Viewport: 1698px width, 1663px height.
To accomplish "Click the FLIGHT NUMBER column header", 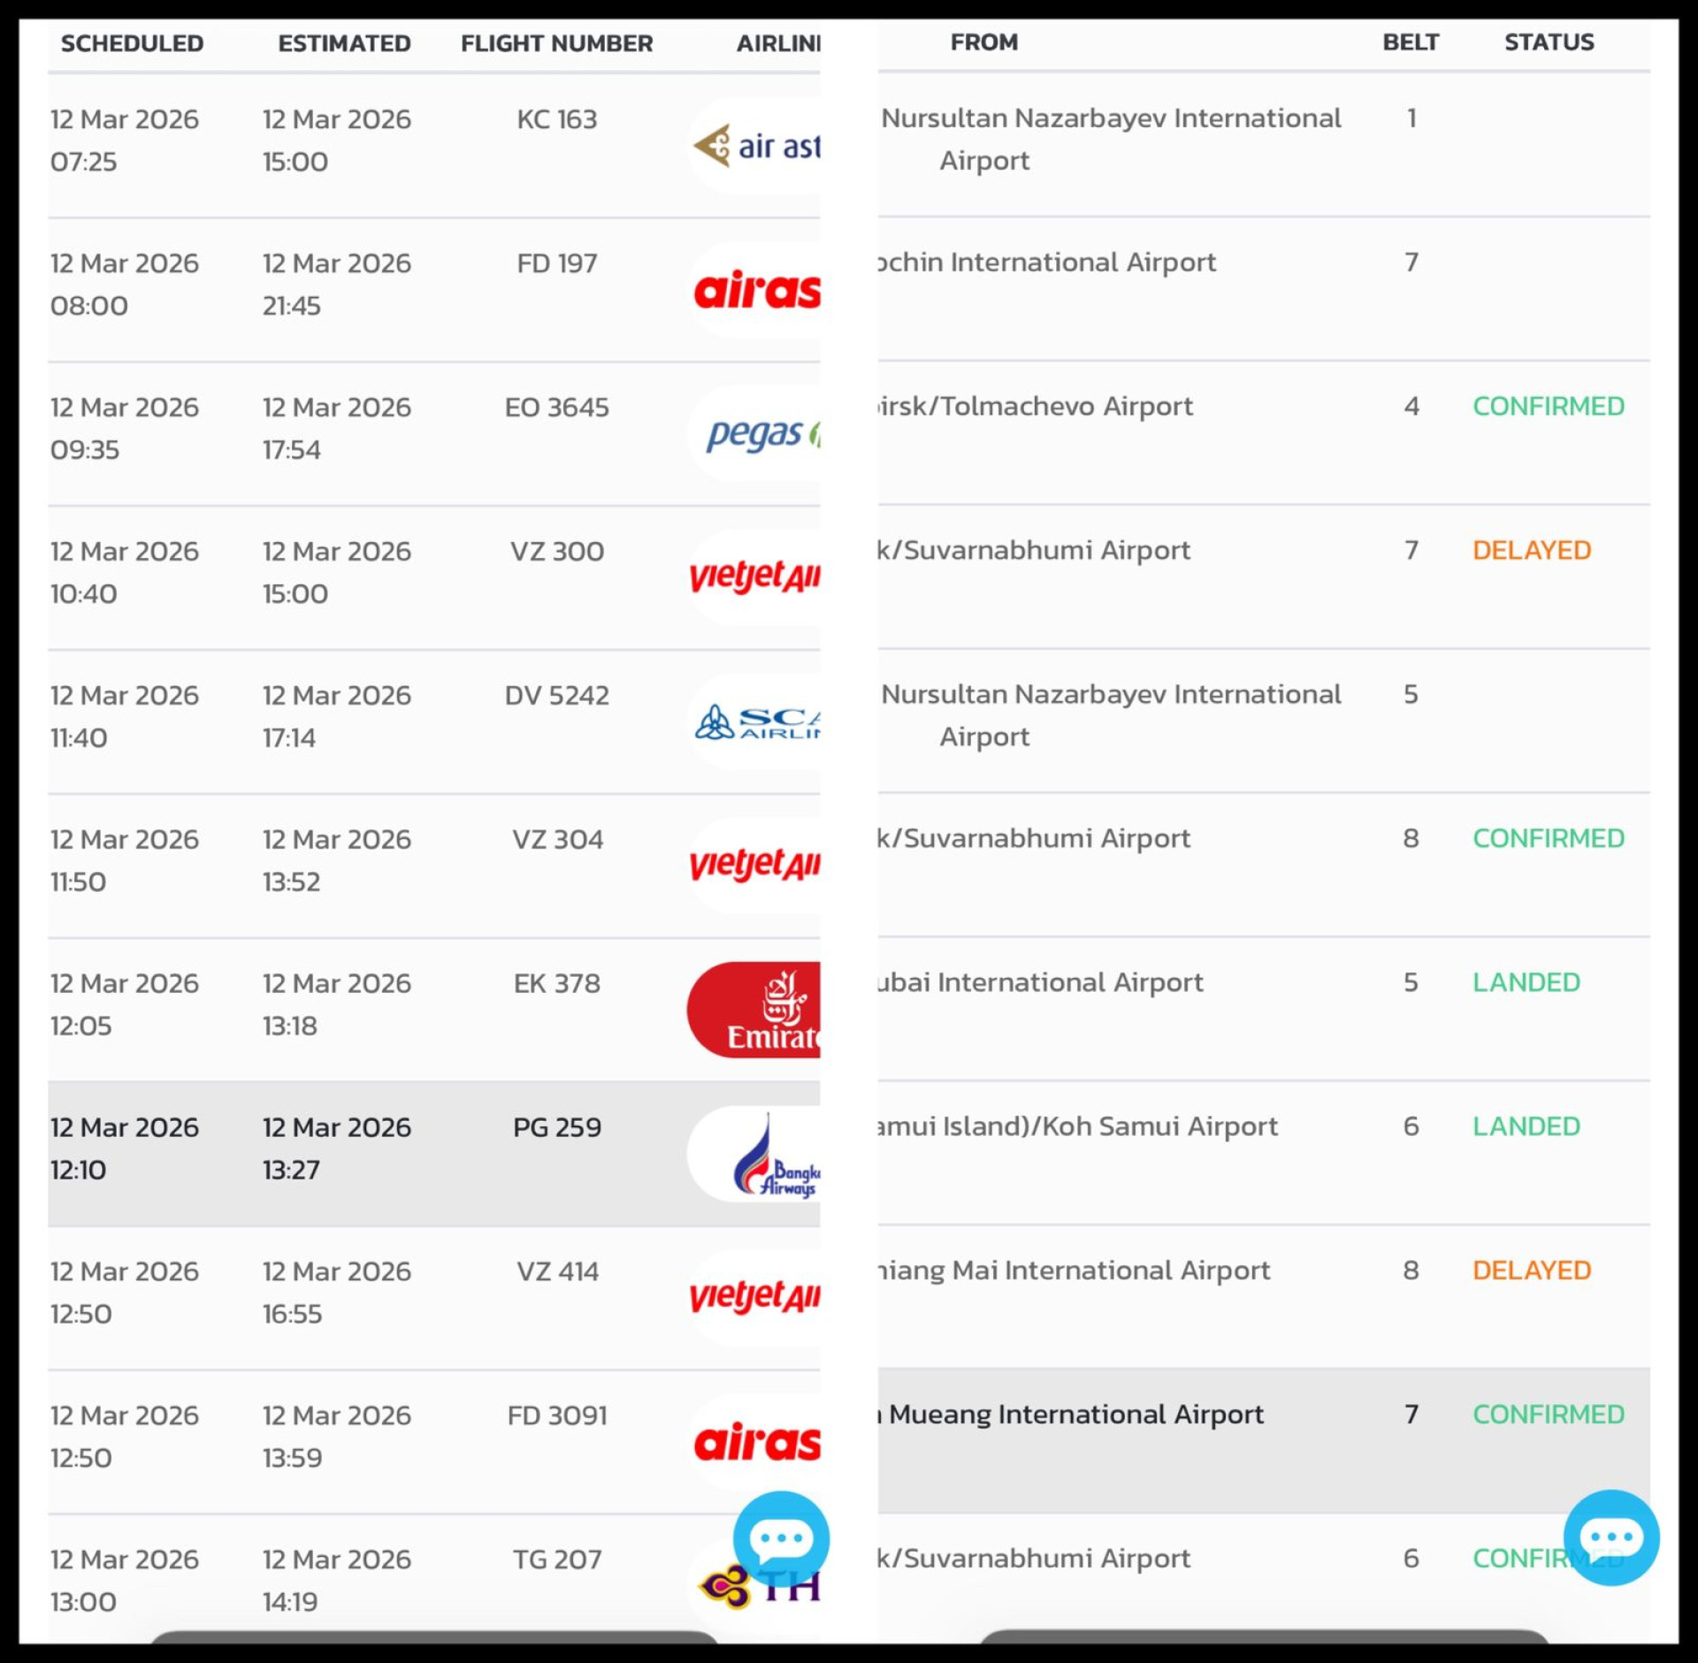I will 556,43.
